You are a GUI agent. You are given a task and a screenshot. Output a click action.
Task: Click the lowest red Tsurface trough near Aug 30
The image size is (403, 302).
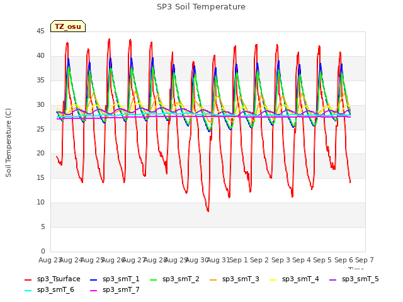point(208,211)
